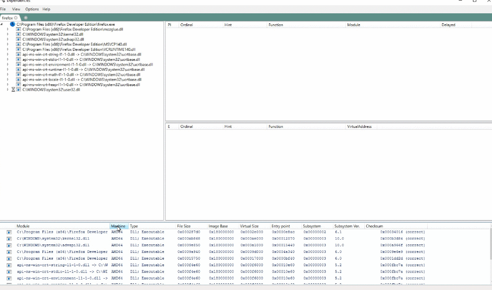Screen dimensions: 492x290
Task: Expand the mozglue.dll tree node
Action: pos(8,29)
